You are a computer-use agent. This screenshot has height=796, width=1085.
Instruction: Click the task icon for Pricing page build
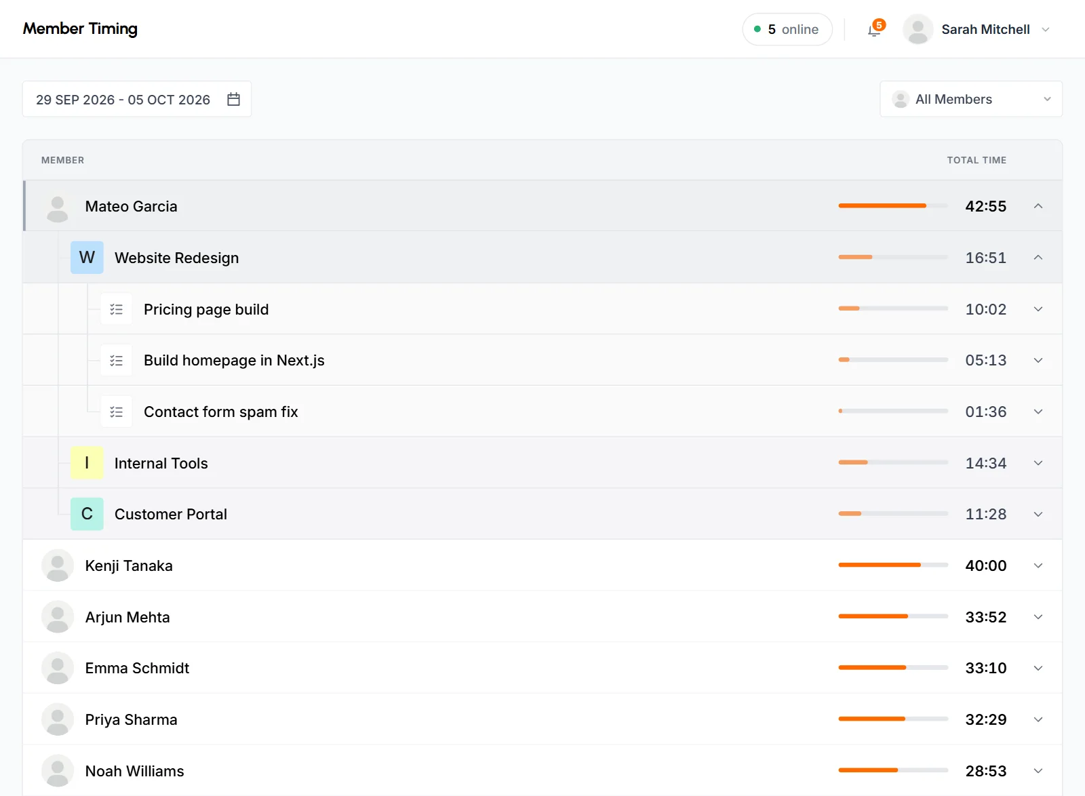point(116,309)
